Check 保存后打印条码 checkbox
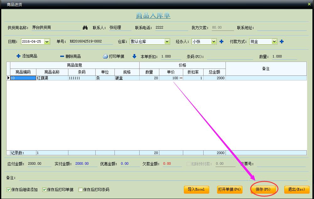This screenshot has height=199, width=314. 81,190
